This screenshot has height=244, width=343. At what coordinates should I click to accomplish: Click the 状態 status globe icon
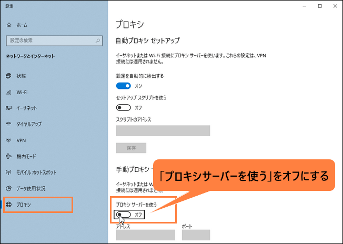tap(8, 76)
